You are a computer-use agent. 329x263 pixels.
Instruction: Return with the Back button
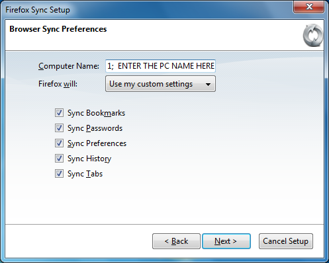(x=176, y=241)
